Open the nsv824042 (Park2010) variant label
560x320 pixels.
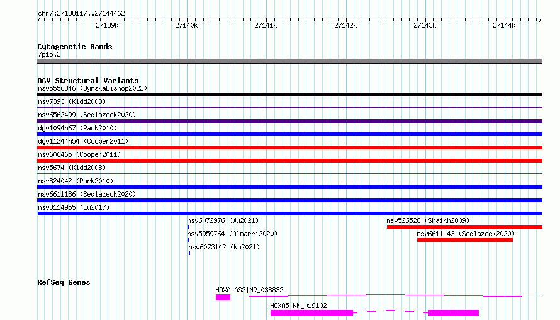(76, 181)
